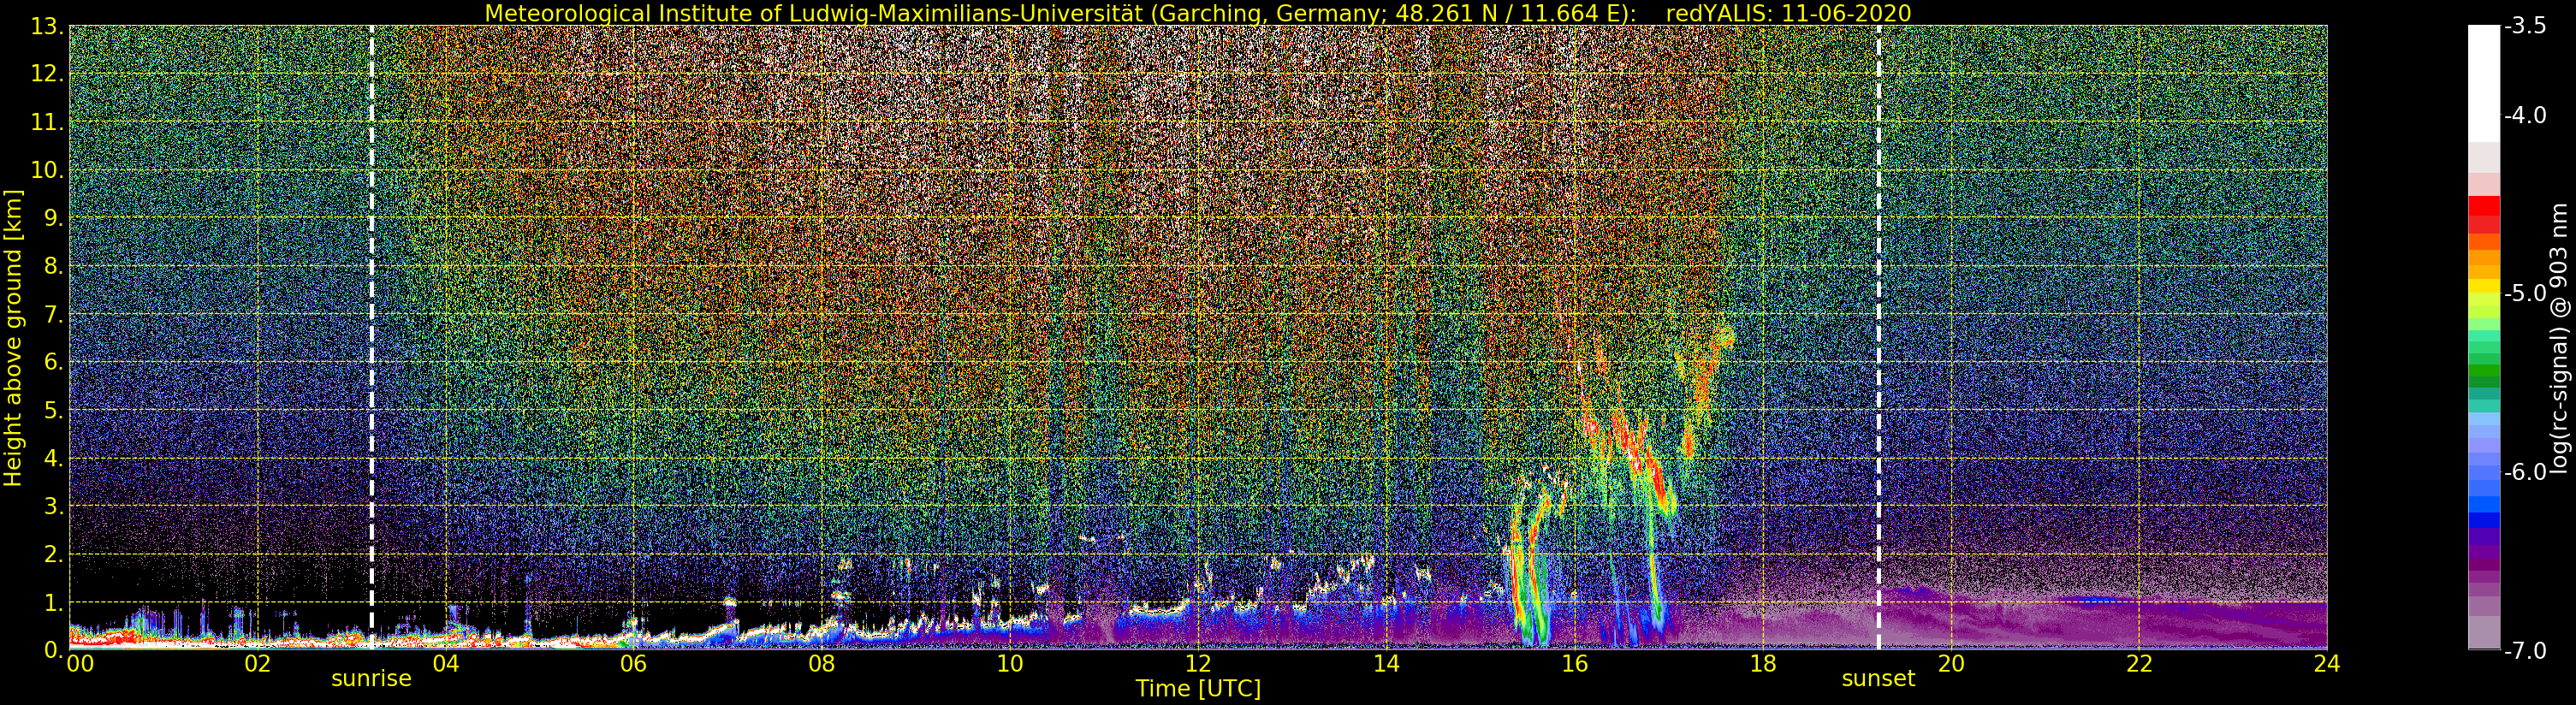Click the white top section of the colorbar

click(x=2483, y=83)
